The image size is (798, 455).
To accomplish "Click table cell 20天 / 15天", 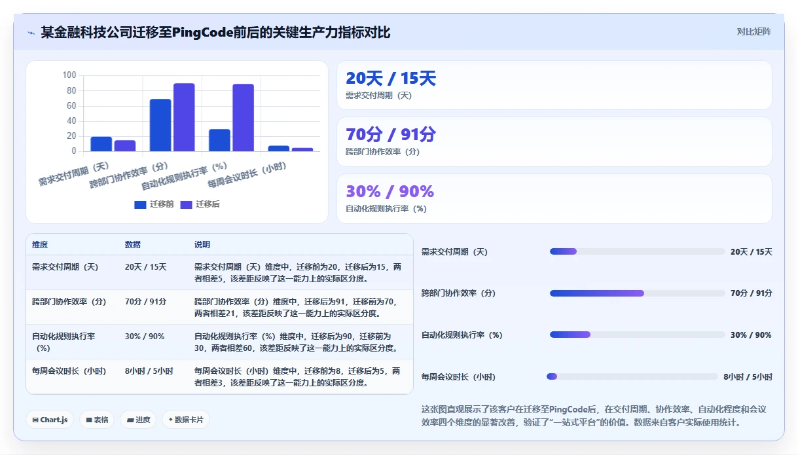I will pyautogui.click(x=146, y=267).
